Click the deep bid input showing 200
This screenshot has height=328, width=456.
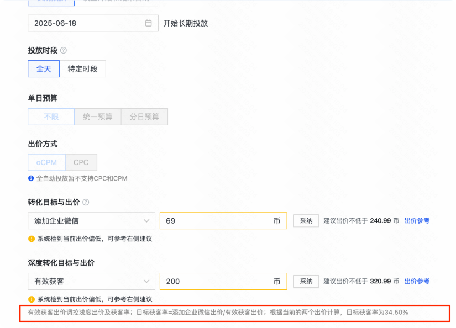(223, 281)
